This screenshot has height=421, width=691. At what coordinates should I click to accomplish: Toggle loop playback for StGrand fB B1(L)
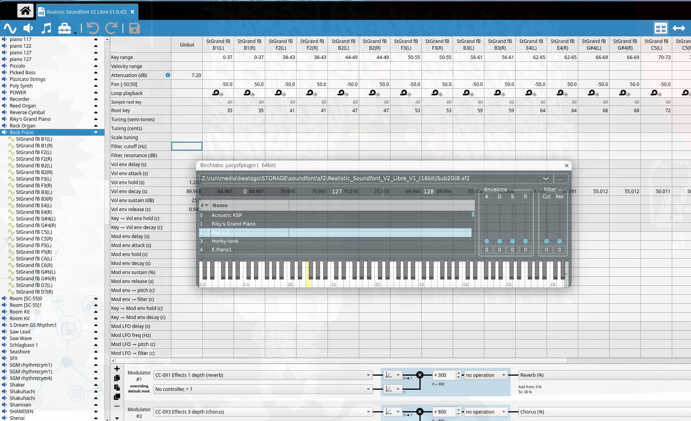[x=218, y=93]
